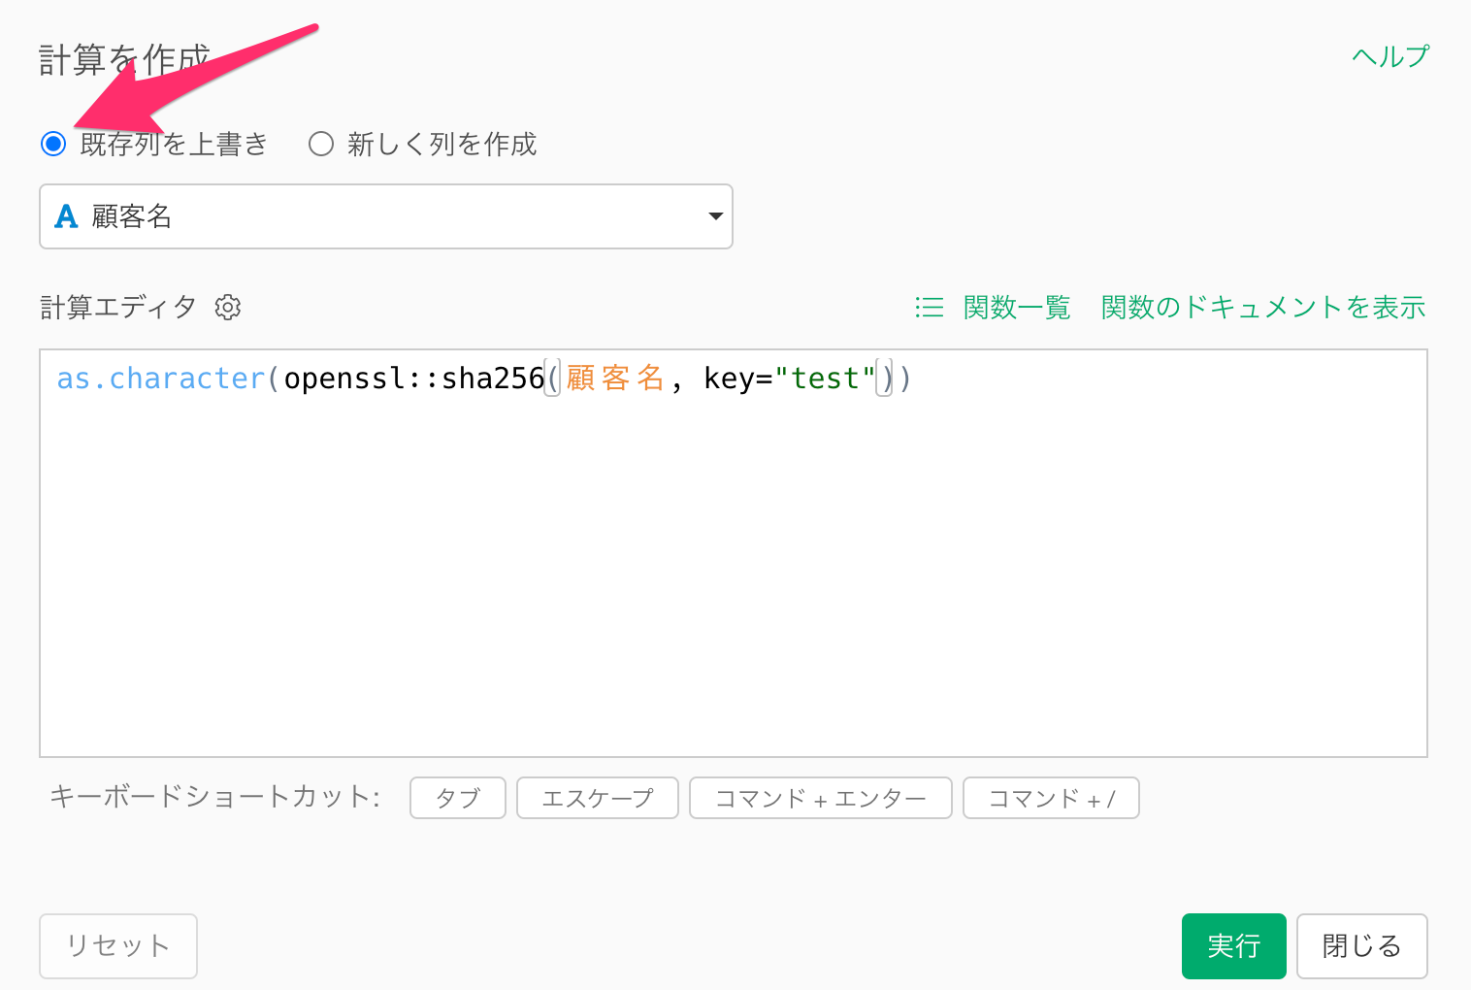Image resolution: width=1471 pixels, height=990 pixels.
Task: Open the calculation editor settings gear
Action: (x=228, y=308)
